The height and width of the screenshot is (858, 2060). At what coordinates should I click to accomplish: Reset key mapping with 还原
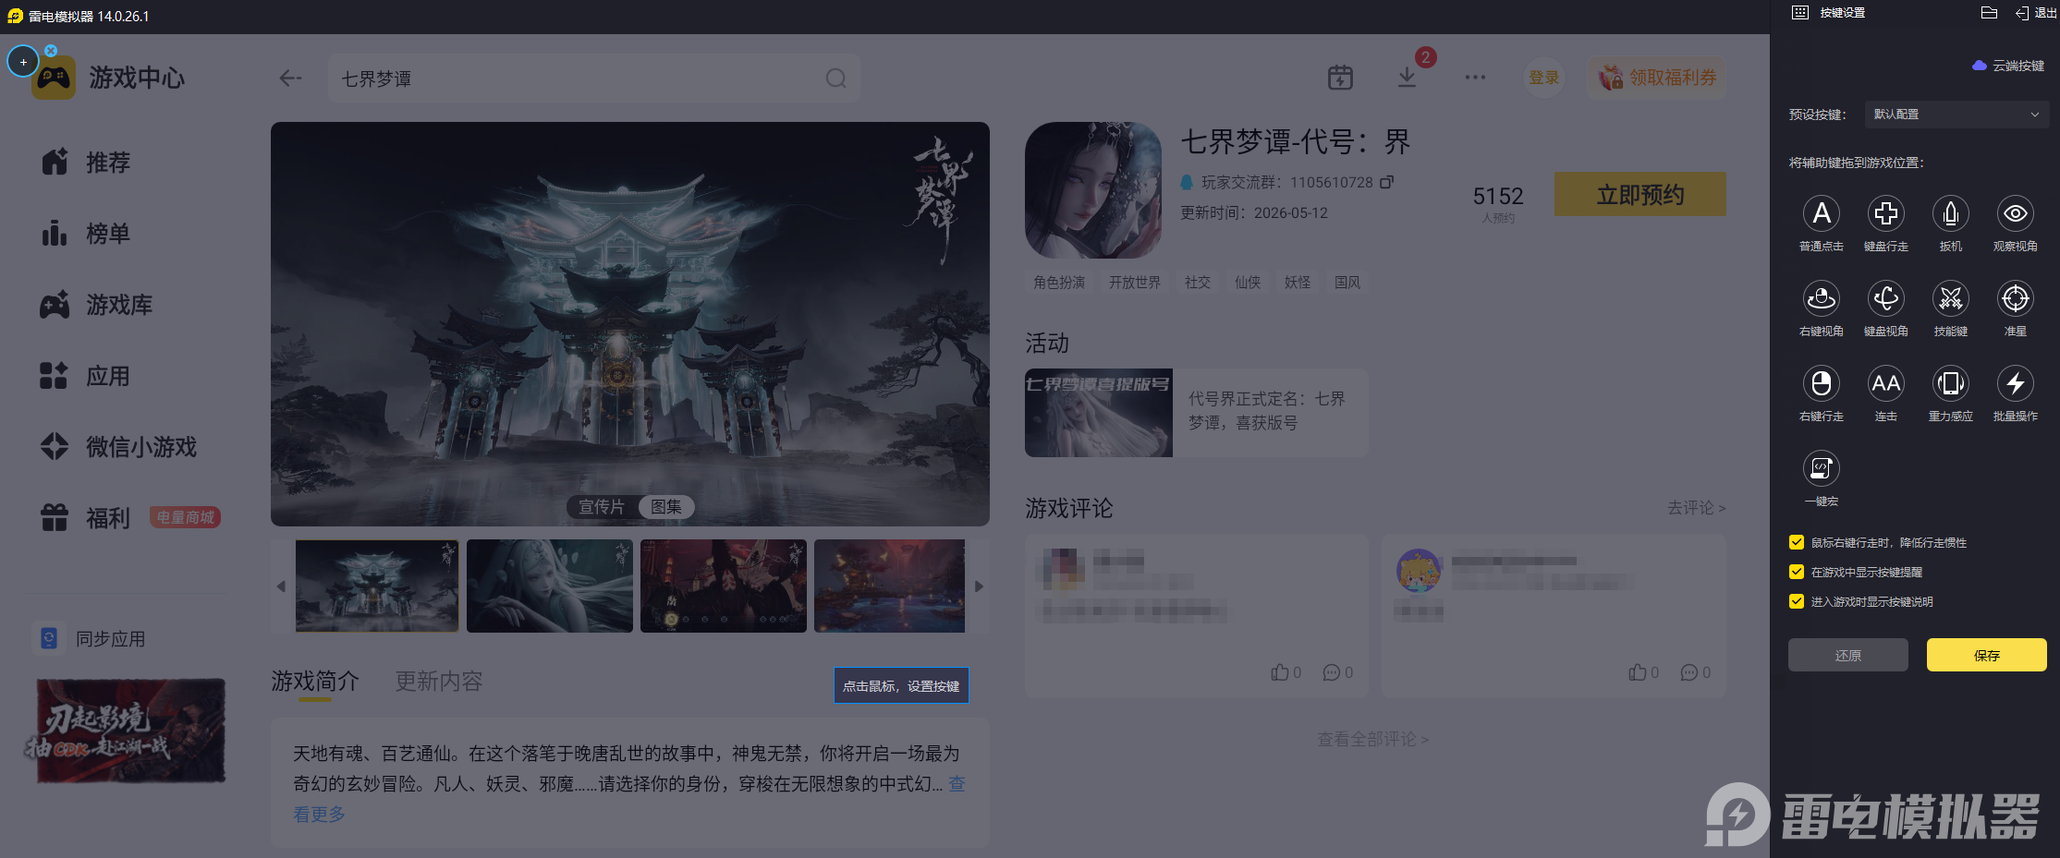click(1848, 655)
